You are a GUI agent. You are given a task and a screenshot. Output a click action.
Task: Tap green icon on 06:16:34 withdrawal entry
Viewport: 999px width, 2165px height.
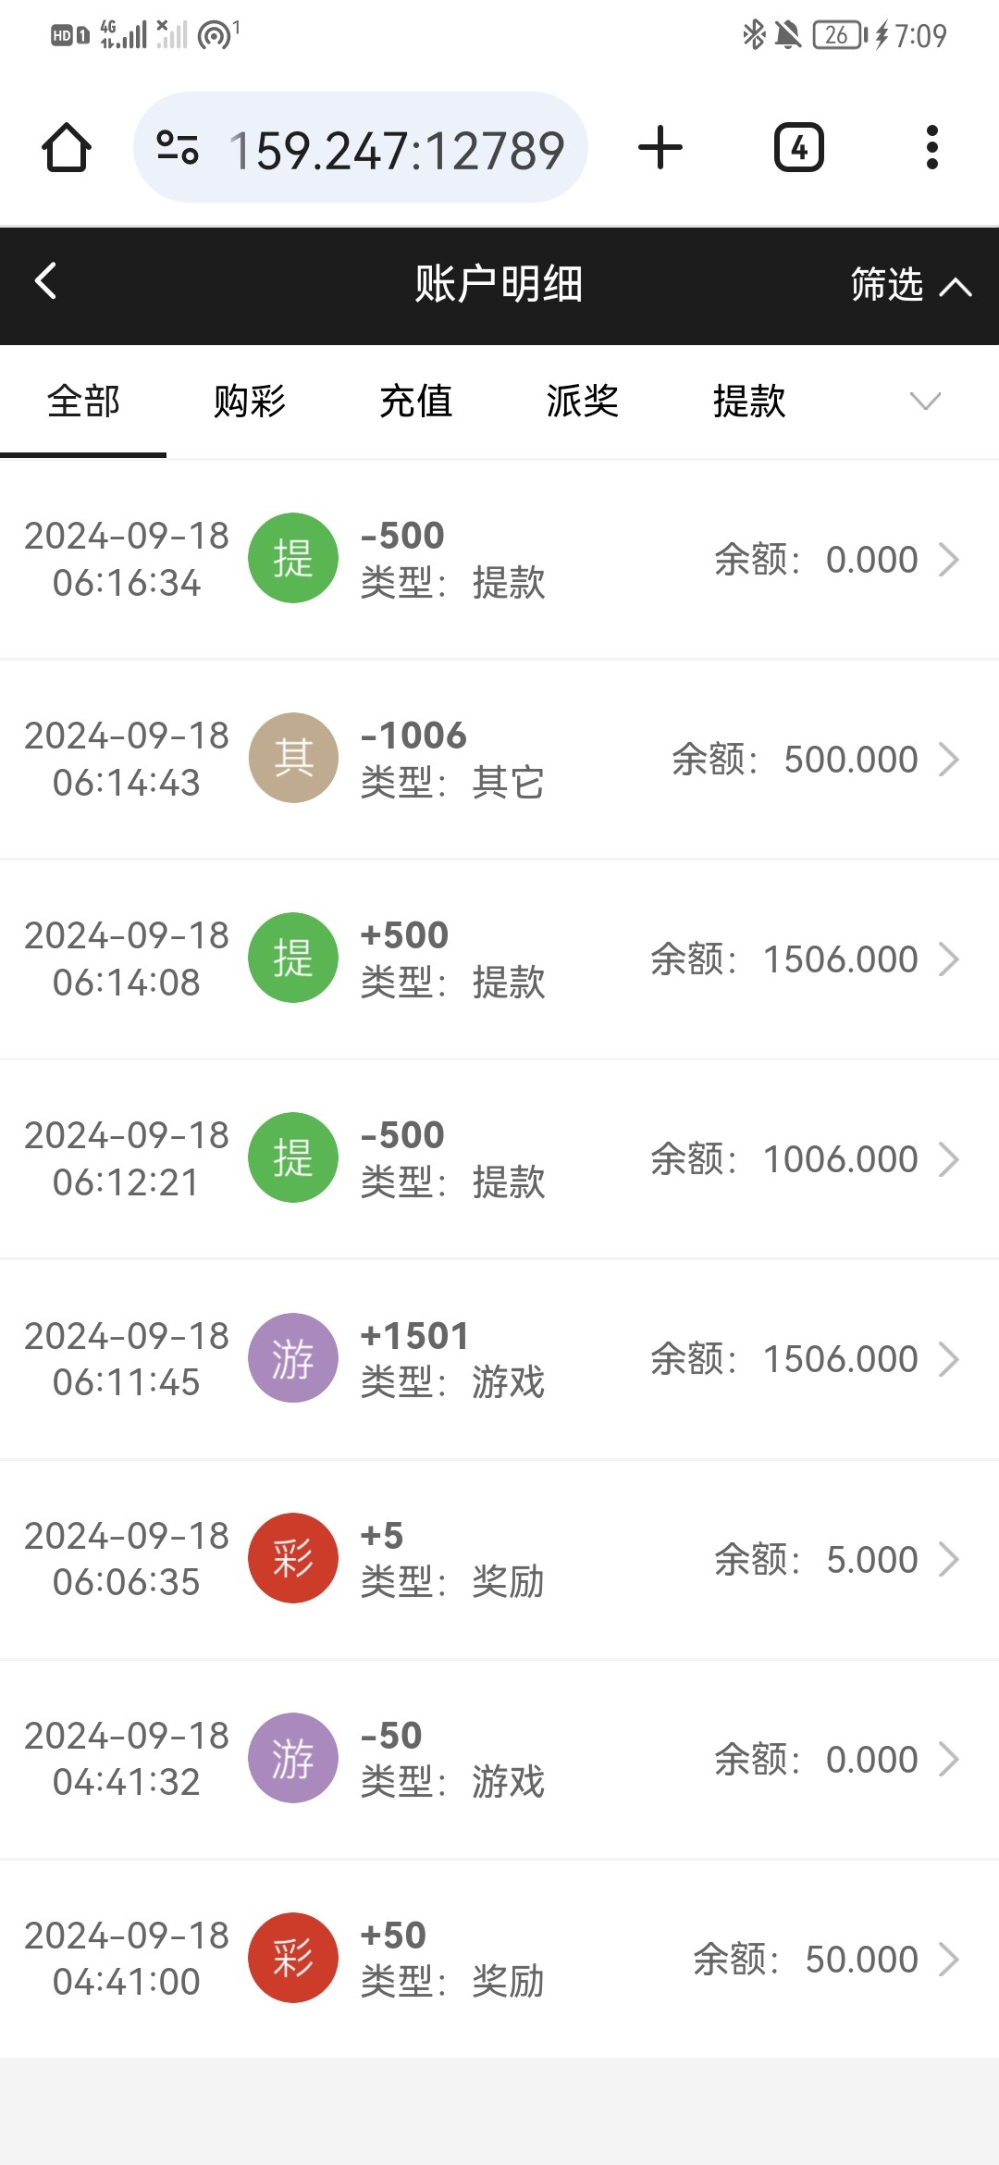click(x=293, y=558)
